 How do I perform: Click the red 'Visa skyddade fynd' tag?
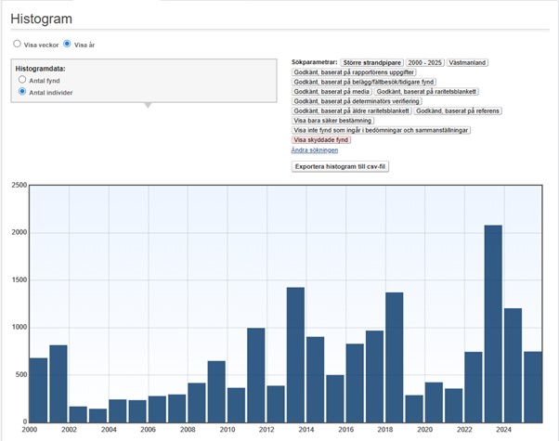320,140
